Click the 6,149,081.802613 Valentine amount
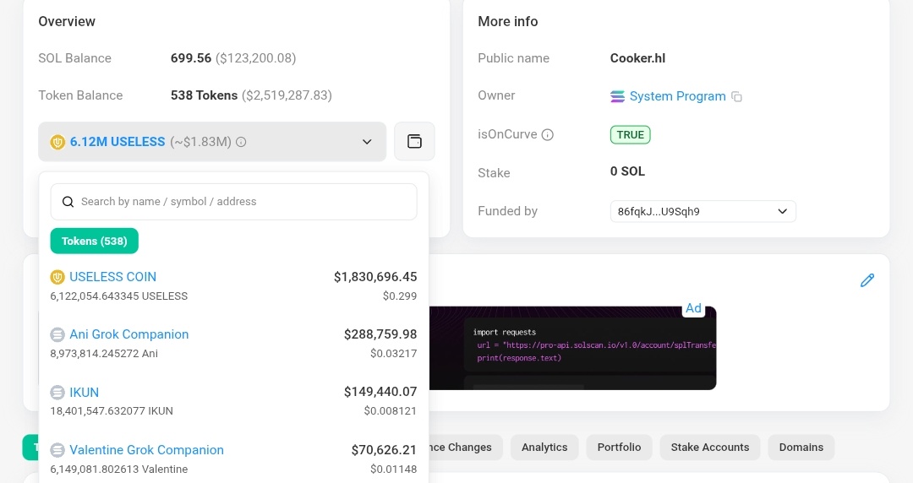Viewport: 913px width, 483px height. click(119, 469)
